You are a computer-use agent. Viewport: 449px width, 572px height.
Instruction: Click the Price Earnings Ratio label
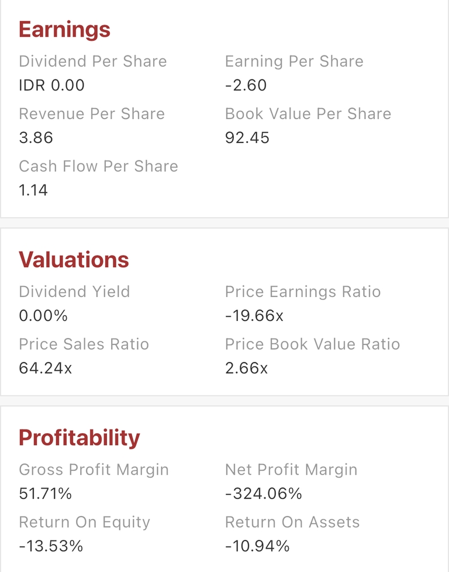[x=303, y=292]
